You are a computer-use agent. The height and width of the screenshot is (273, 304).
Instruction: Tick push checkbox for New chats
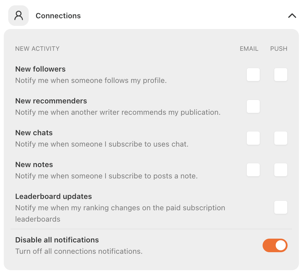(281, 138)
